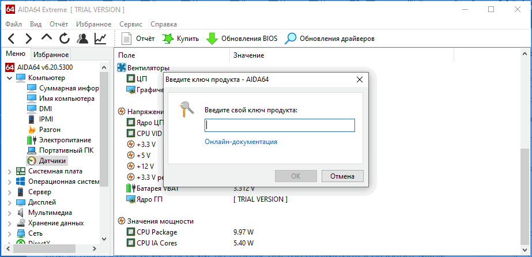This screenshot has width=532, height=257.
Task: Open the Онлайн-документация link
Action: [241, 142]
